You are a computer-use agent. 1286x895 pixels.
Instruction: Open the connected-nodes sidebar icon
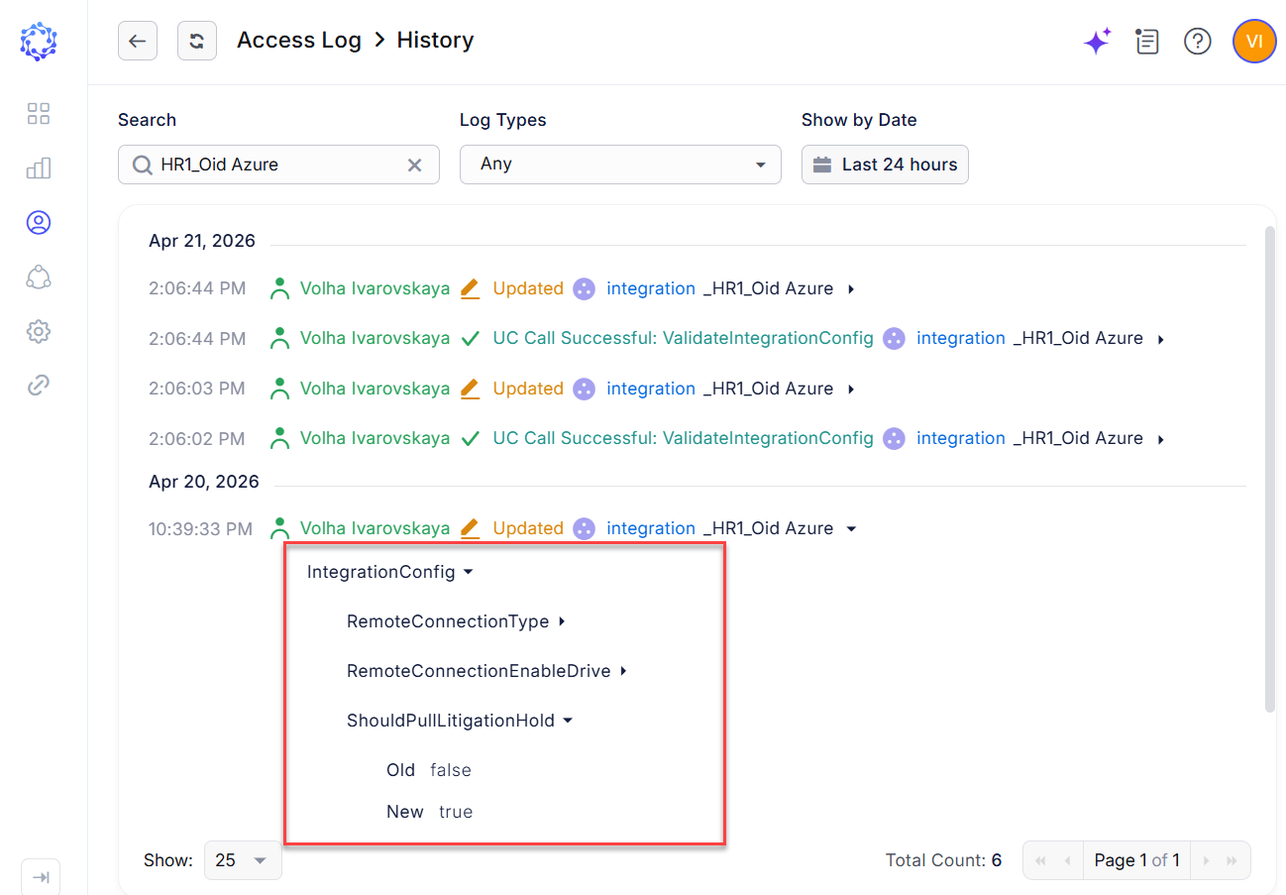39,278
